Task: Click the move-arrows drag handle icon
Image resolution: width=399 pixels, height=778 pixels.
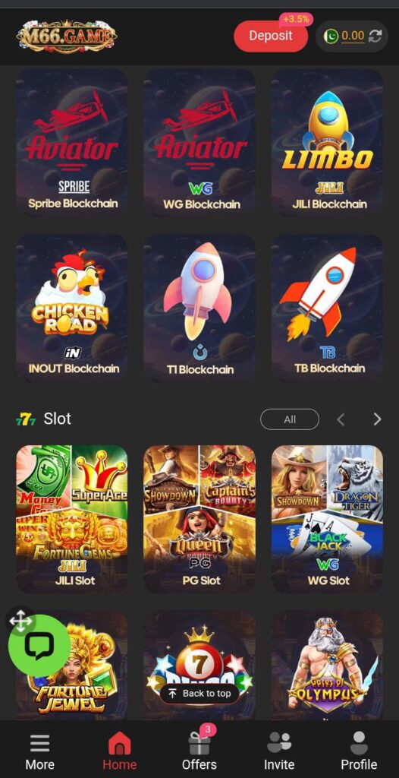Action: click(20, 621)
